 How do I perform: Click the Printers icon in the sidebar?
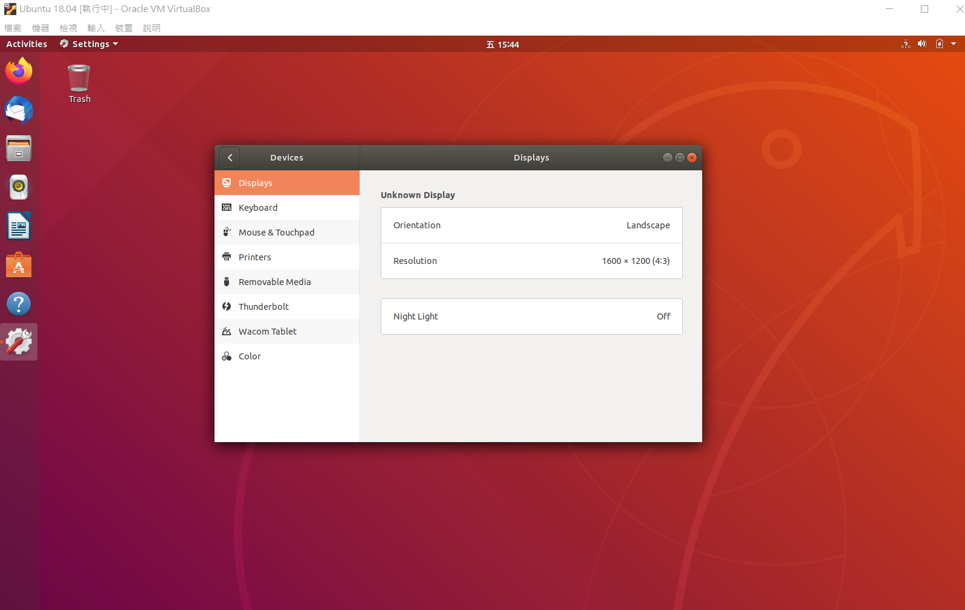[x=227, y=257]
